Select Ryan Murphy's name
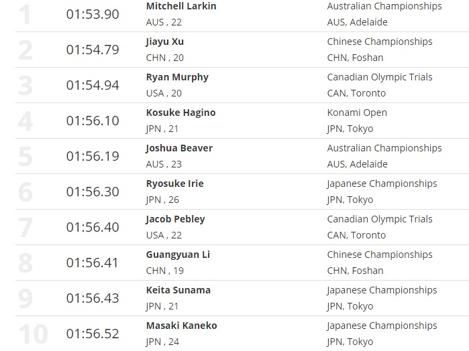Viewport: 469px width, 351px height. 177,77
